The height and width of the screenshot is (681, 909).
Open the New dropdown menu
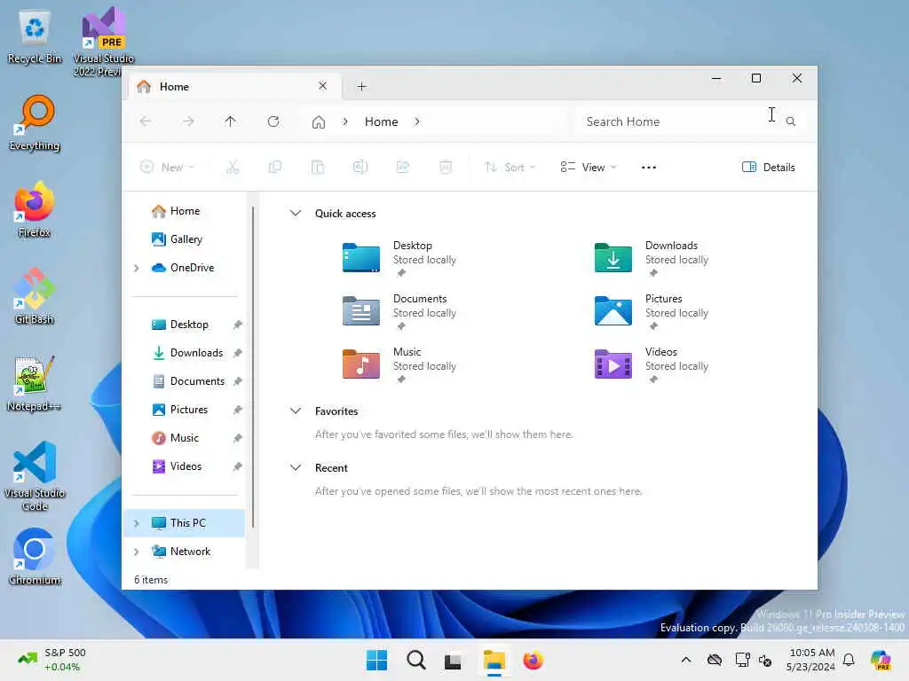click(x=168, y=168)
